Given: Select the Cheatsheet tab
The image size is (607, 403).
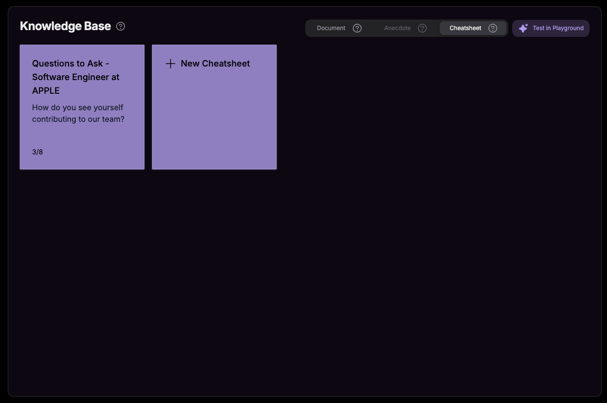Looking at the screenshot, I should pos(465,28).
